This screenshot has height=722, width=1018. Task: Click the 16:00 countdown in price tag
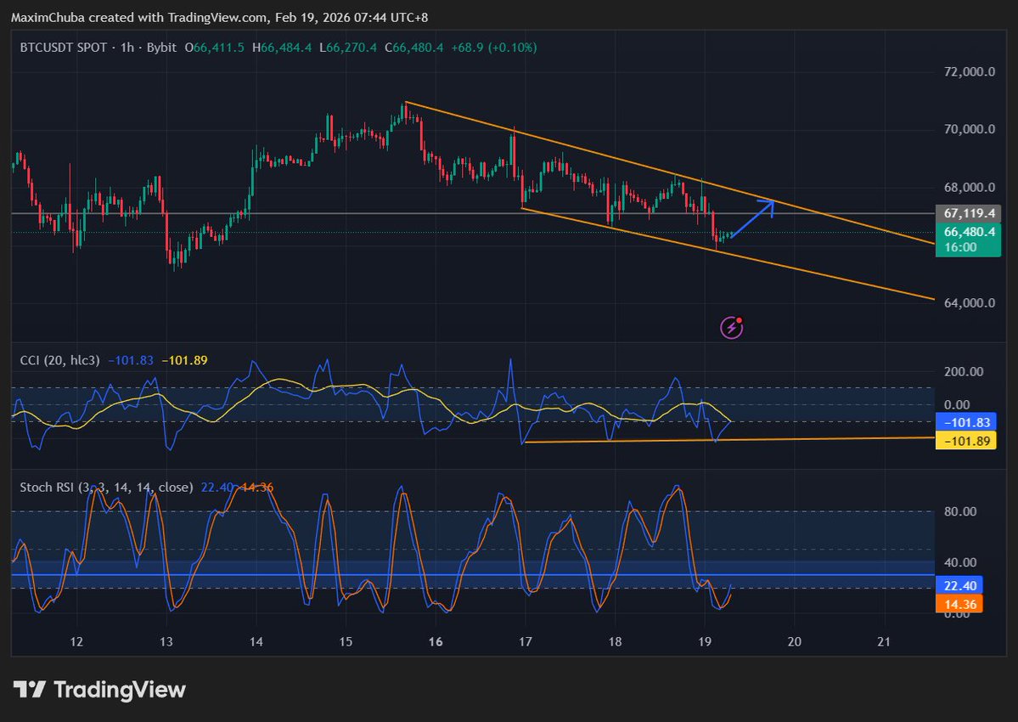click(960, 247)
